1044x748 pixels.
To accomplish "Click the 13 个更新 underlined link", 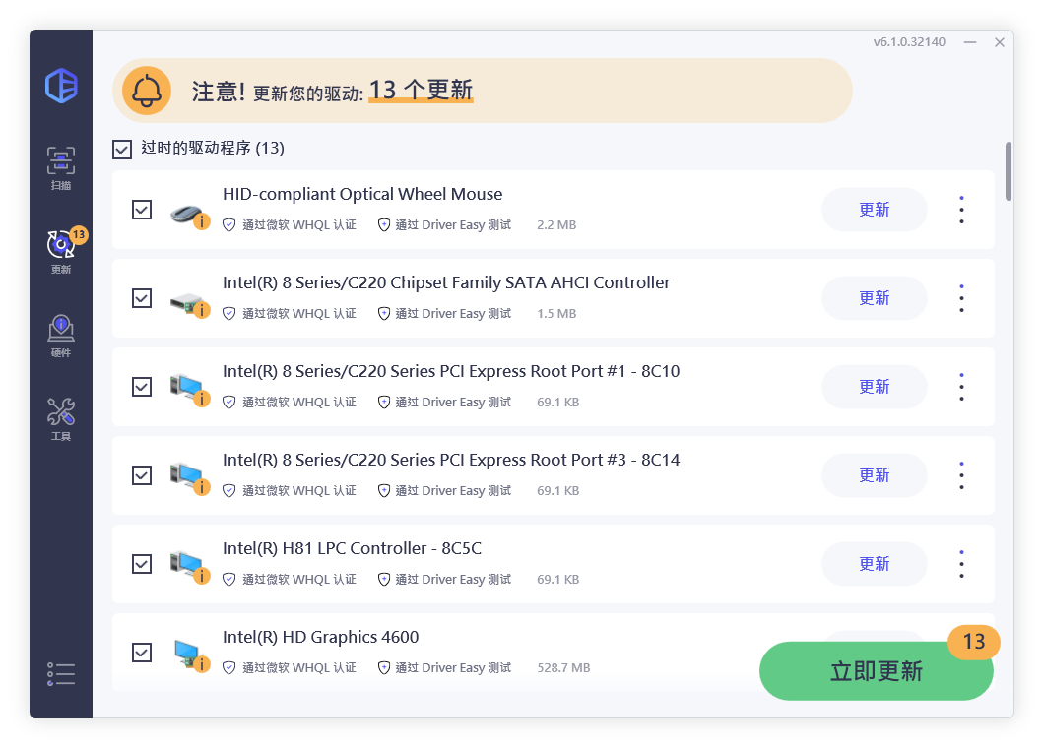I will [x=421, y=91].
